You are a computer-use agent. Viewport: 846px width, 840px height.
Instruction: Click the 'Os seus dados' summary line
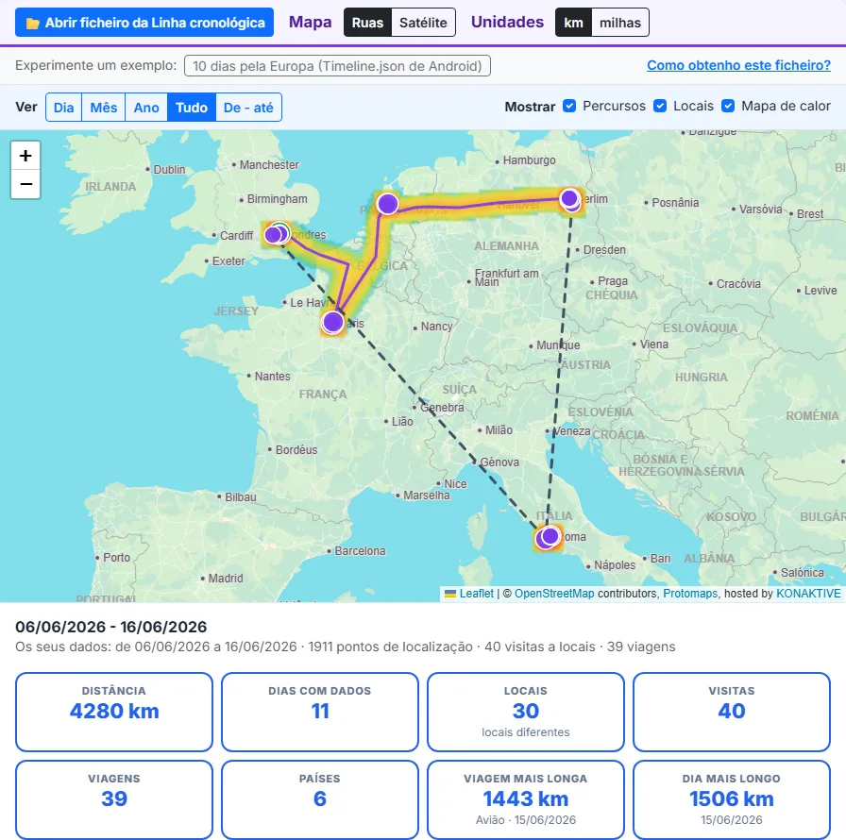(x=346, y=647)
